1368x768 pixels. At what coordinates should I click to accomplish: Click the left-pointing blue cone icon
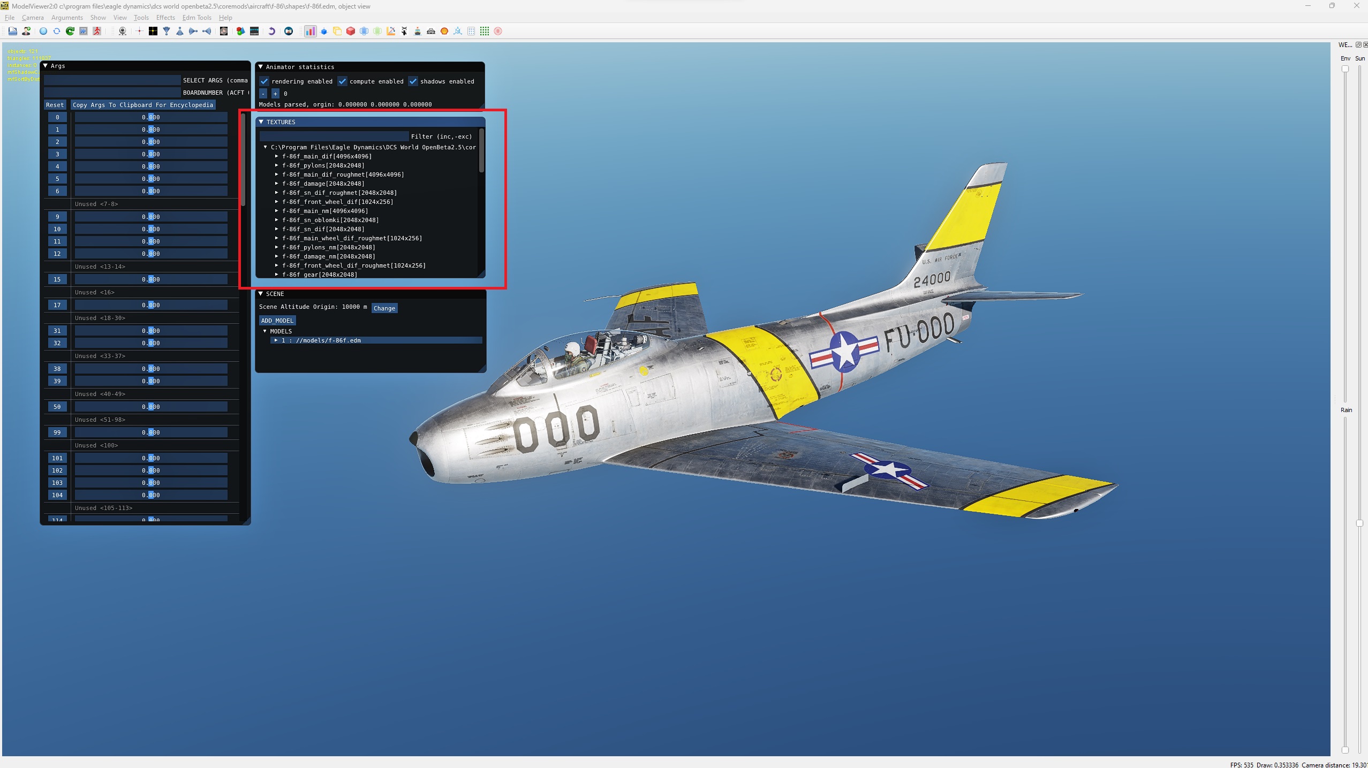pyautogui.click(x=207, y=31)
